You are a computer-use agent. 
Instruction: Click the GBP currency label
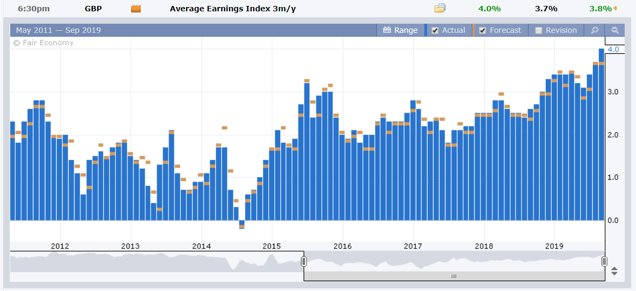(x=93, y=9)
